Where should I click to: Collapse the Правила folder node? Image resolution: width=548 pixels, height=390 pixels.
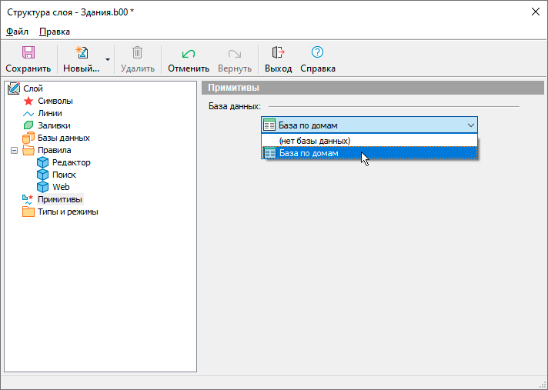coord(14,150)
